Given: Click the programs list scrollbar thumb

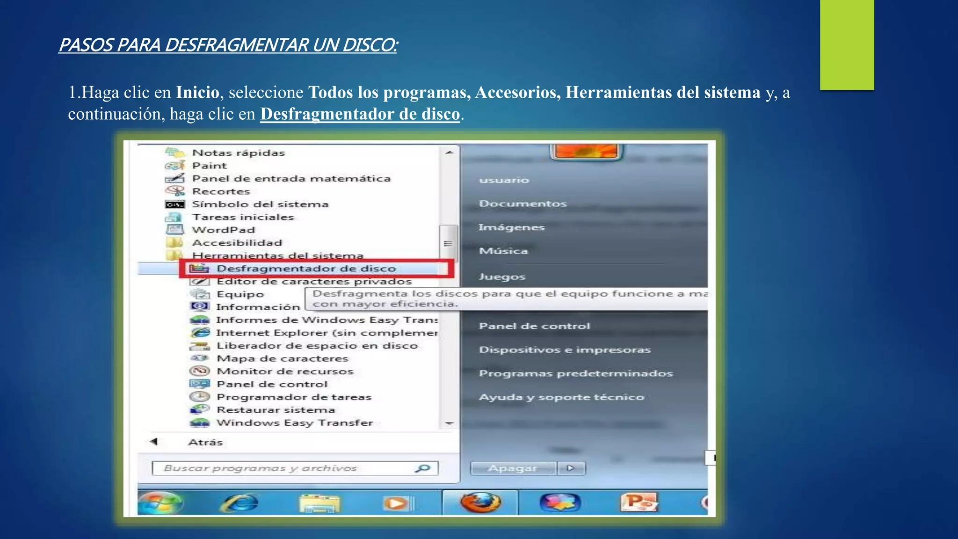Looking at the screenshot, I should [448, 243].
